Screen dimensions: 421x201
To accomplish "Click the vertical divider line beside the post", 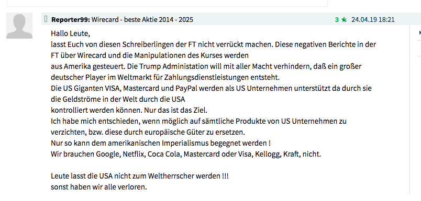I will click(x=409, y=109).
